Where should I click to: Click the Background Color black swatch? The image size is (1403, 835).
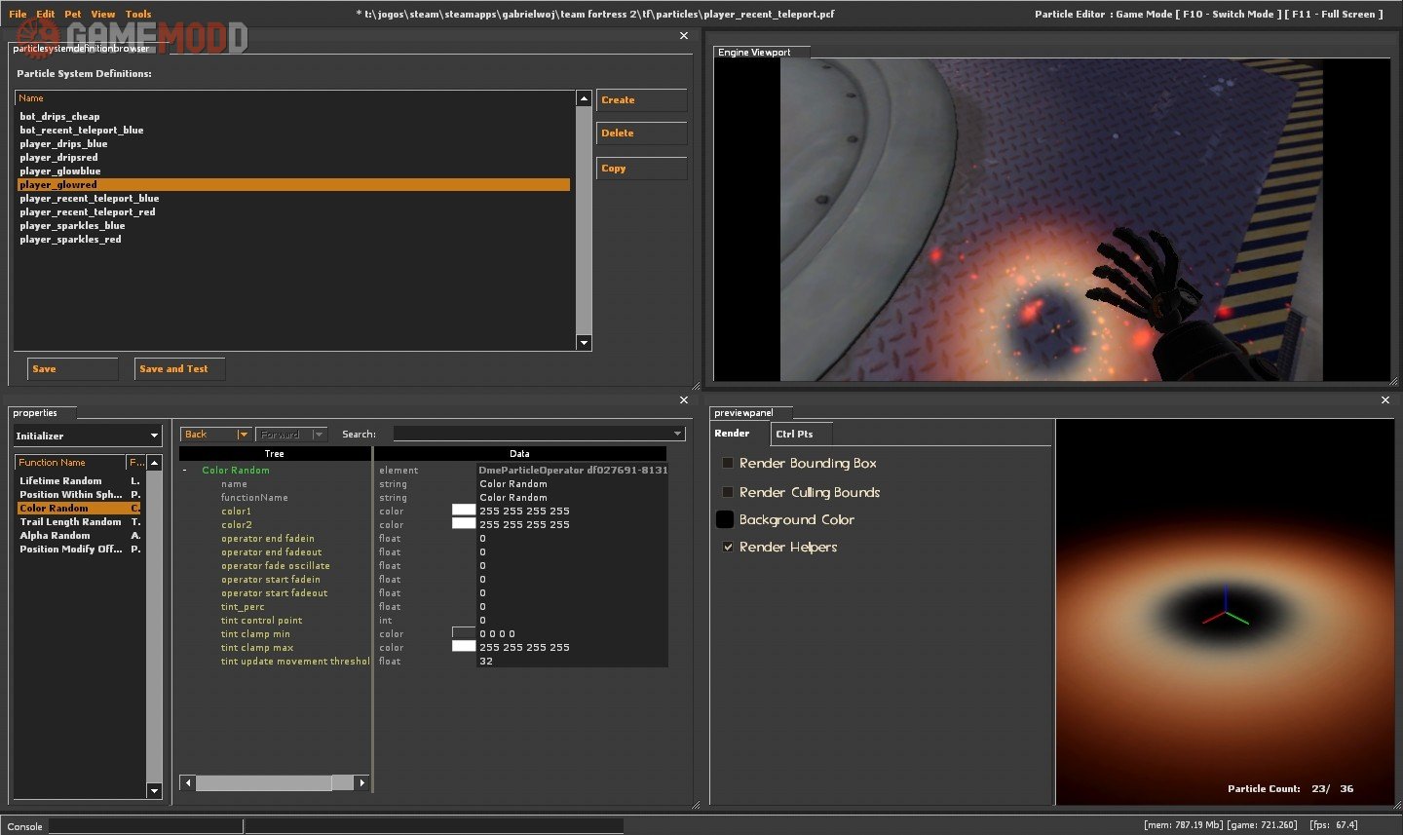coord(725,519)
